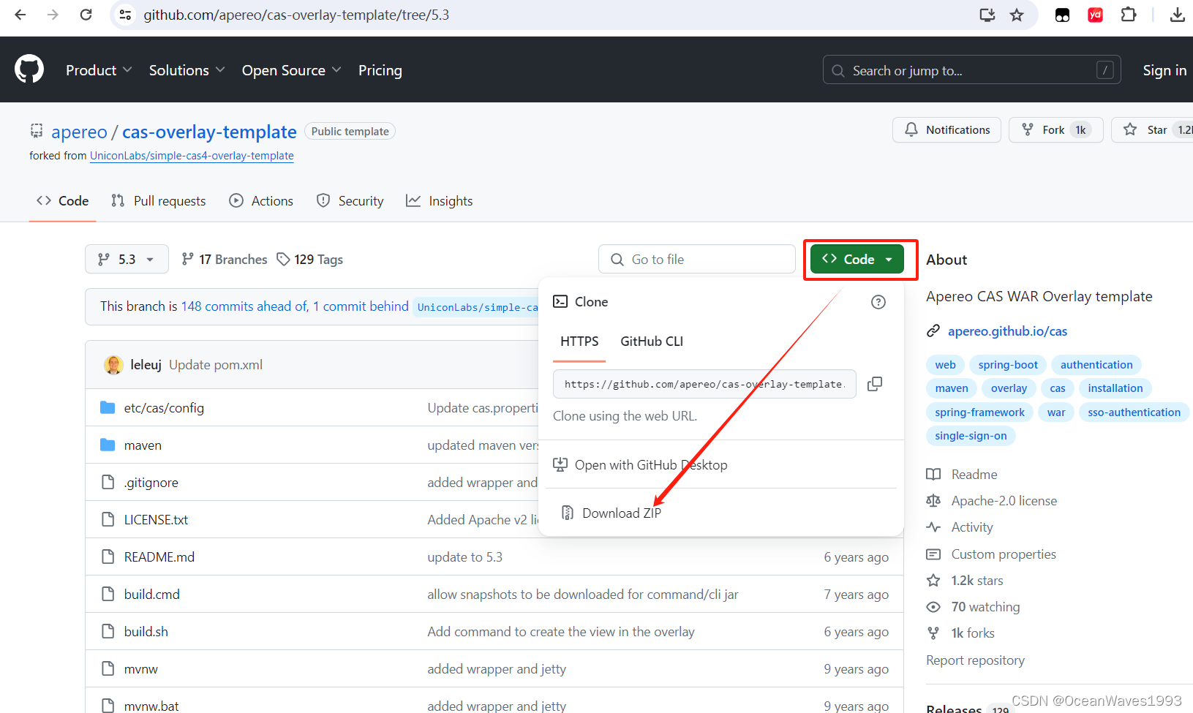Click the .gitignore file icon
Screen dimensions: 1193x713
pos(108,482)
